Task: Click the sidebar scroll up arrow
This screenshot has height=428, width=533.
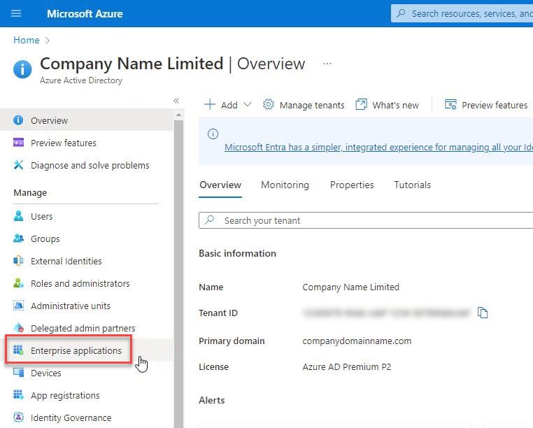Action: [x=178, y=115]
